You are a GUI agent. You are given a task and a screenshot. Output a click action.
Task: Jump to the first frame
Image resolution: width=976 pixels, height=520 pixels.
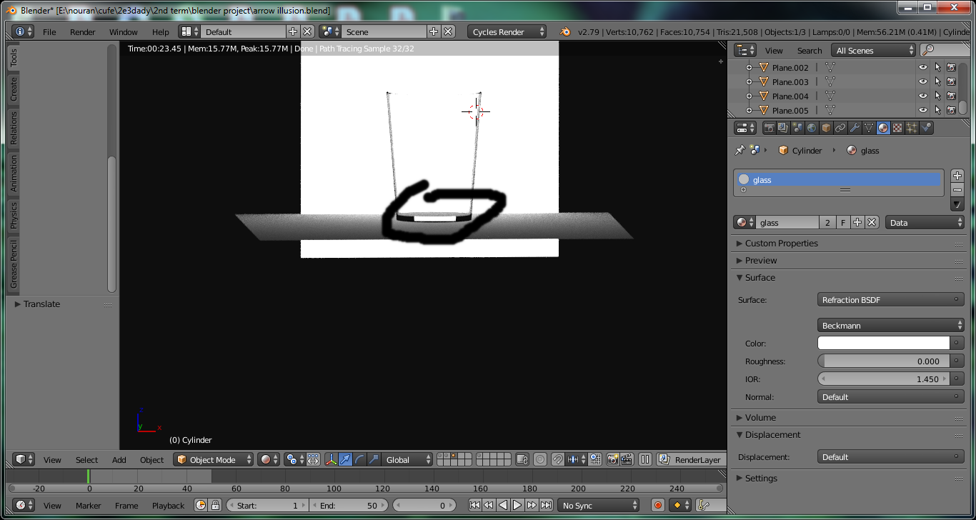click(474, 505)
